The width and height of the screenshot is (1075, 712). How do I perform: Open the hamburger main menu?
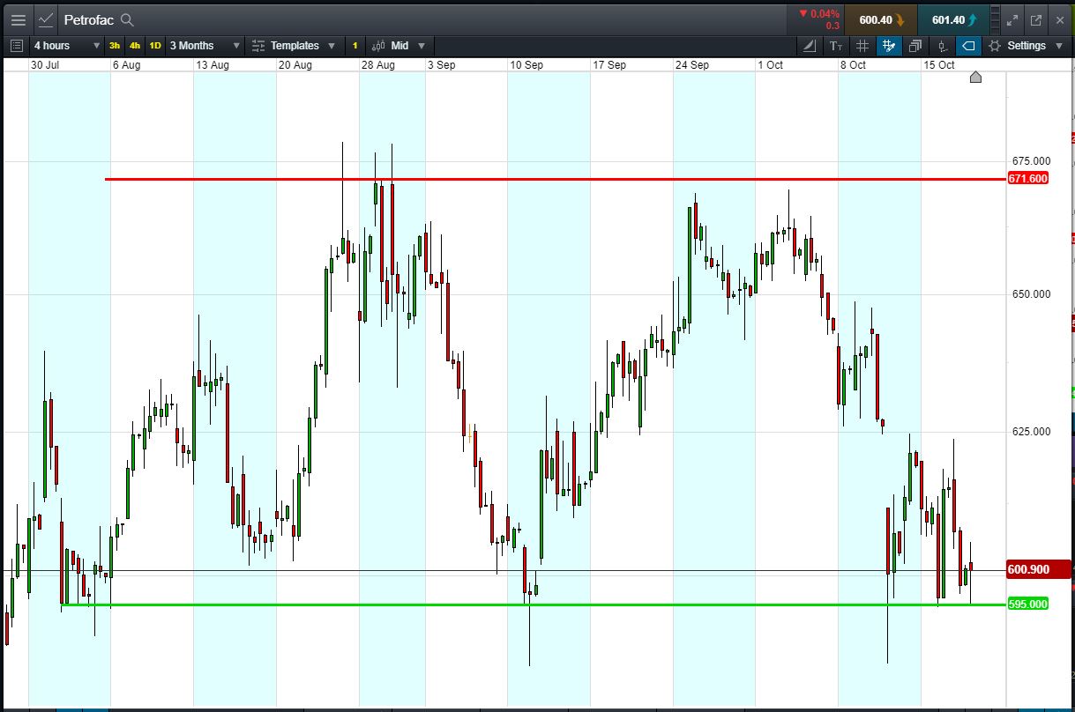tap(18, 19)
